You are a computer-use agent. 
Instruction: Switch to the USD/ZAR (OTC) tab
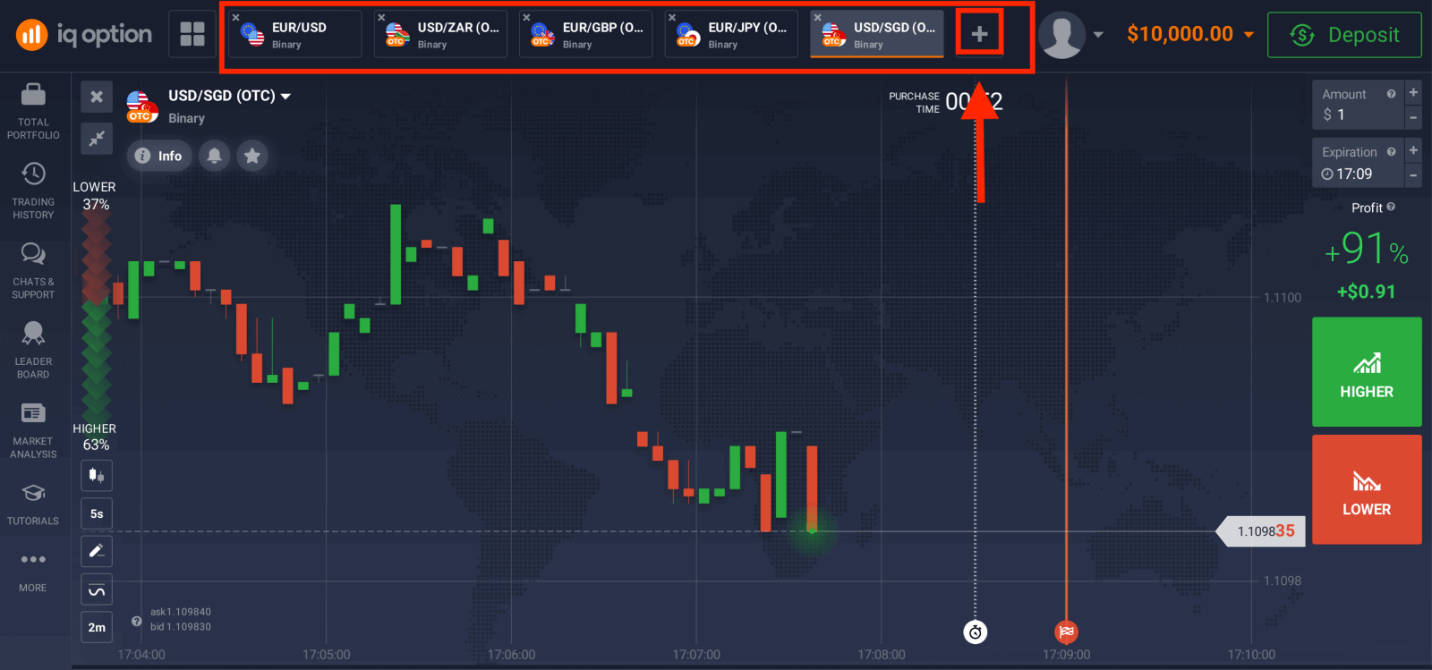(441, 34)
